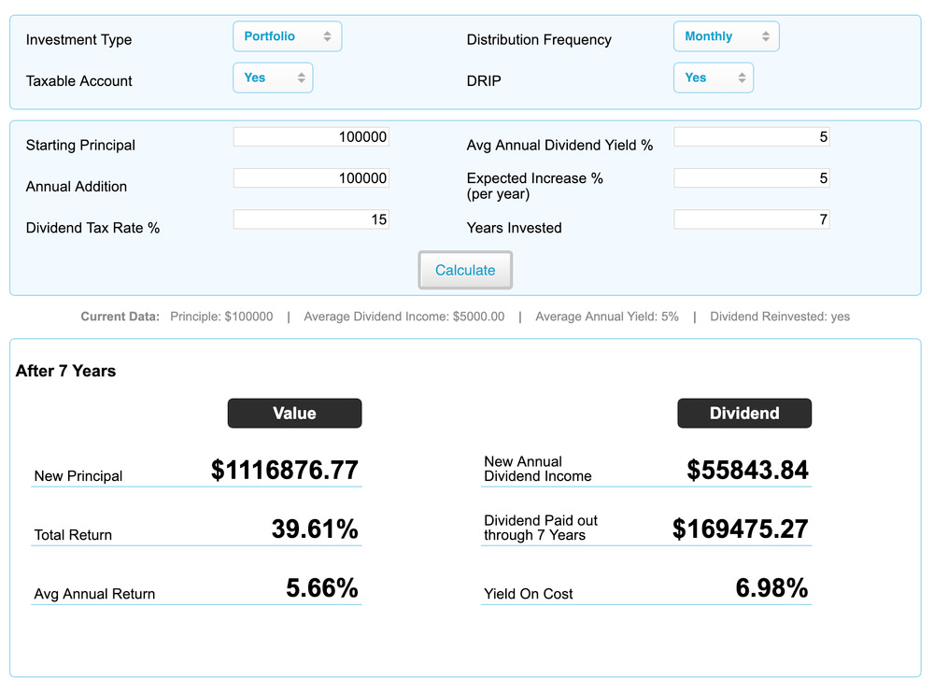Click 'Principle: $100000' in Current Data
This screenshot has height=691, width=934.
coord(221,317)
